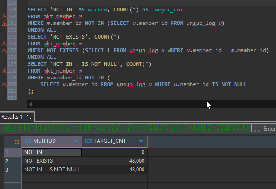Click mkt_member table name on line 194
Image resolution: width=276 pixels, height=189 pixels.
[59, 44]
